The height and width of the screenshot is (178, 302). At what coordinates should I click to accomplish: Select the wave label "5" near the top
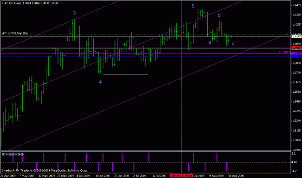pos(193,6)
